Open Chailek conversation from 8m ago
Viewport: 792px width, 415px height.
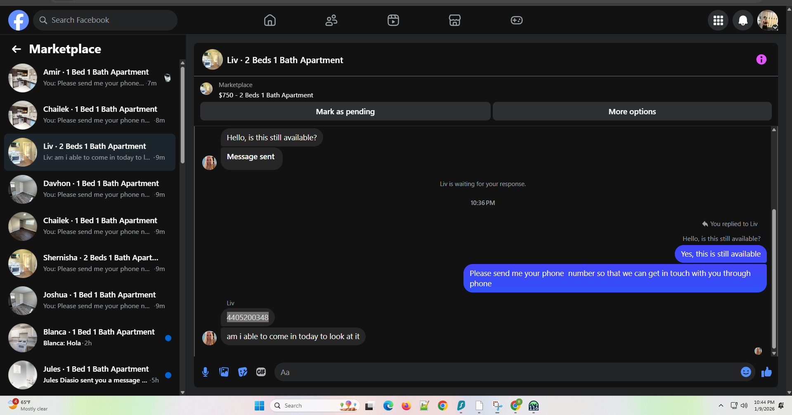point(90,115)
